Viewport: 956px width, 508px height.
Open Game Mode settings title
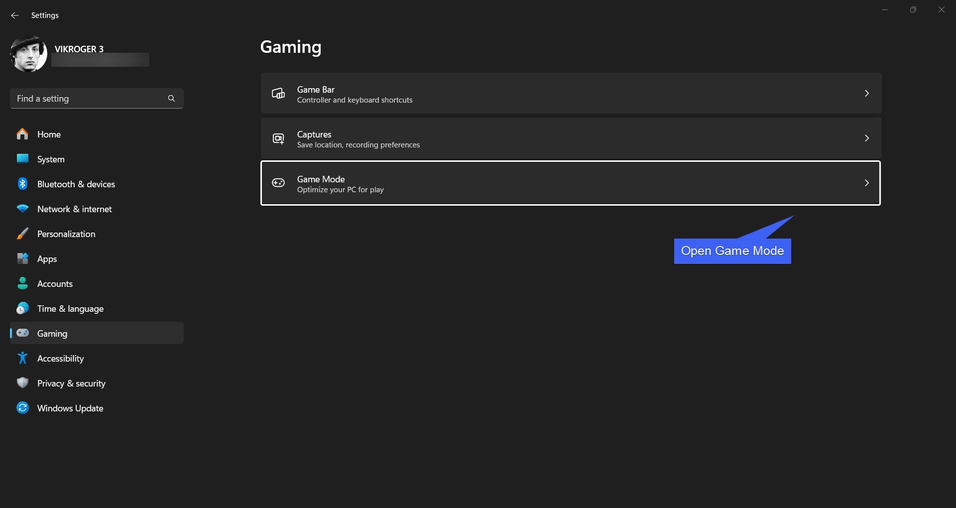pyautogui.click(x=321, y=179)
